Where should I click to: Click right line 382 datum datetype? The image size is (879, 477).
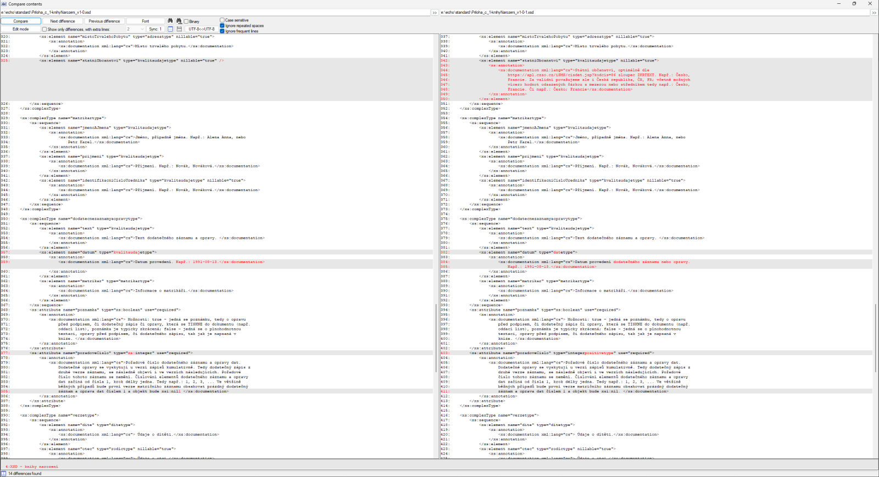(528, 252)
